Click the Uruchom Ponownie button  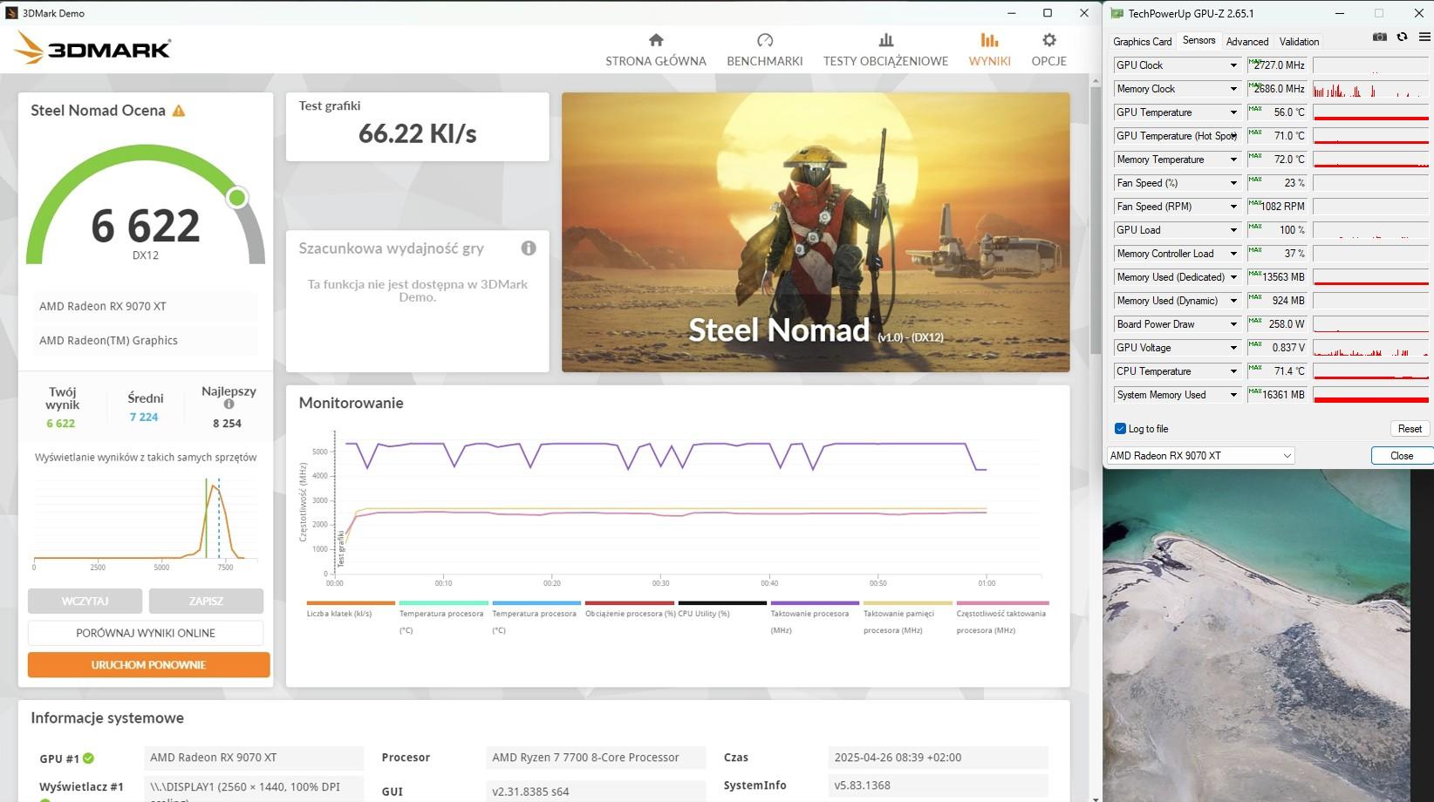click(148, 665)
